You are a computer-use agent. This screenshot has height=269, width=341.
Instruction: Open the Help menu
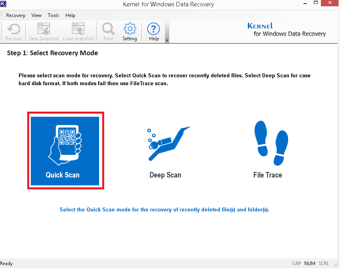70,15
